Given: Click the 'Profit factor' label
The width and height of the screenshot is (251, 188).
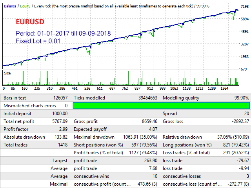Looking at the screenshot, I should (16, 129).
